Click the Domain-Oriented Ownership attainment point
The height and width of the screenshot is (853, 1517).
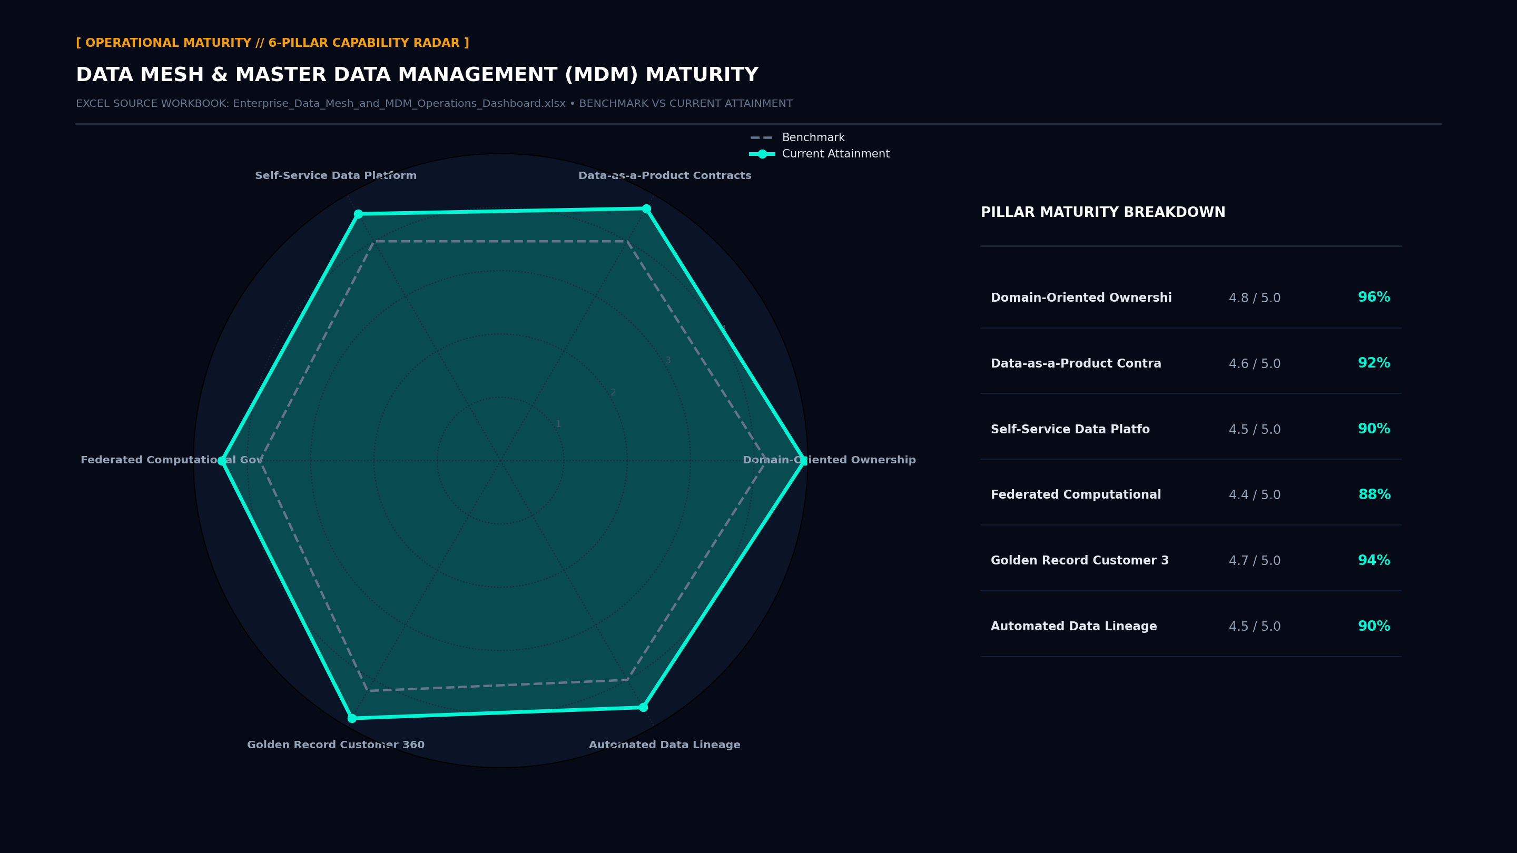803,461
